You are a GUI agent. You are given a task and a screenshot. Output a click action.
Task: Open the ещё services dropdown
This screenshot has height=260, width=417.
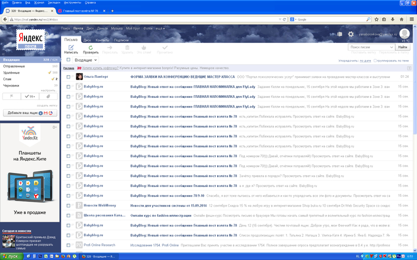pyautogui.click(x=160, y=28)
